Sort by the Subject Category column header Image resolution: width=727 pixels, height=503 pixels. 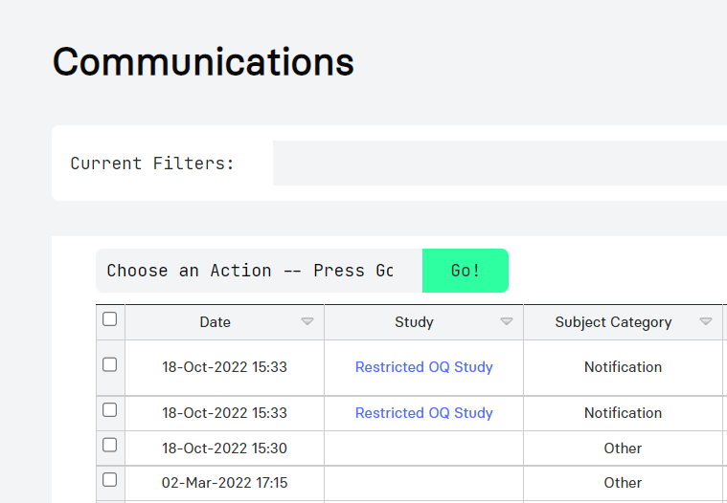point(613,322)
